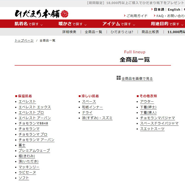Open チョモランマ8848 link
Screen dimensions: 185x185
(33, 123)
